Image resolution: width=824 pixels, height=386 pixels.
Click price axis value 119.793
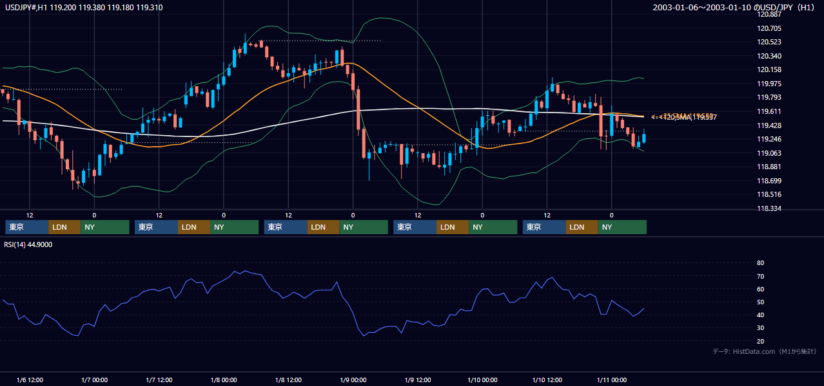click(770, 97)
